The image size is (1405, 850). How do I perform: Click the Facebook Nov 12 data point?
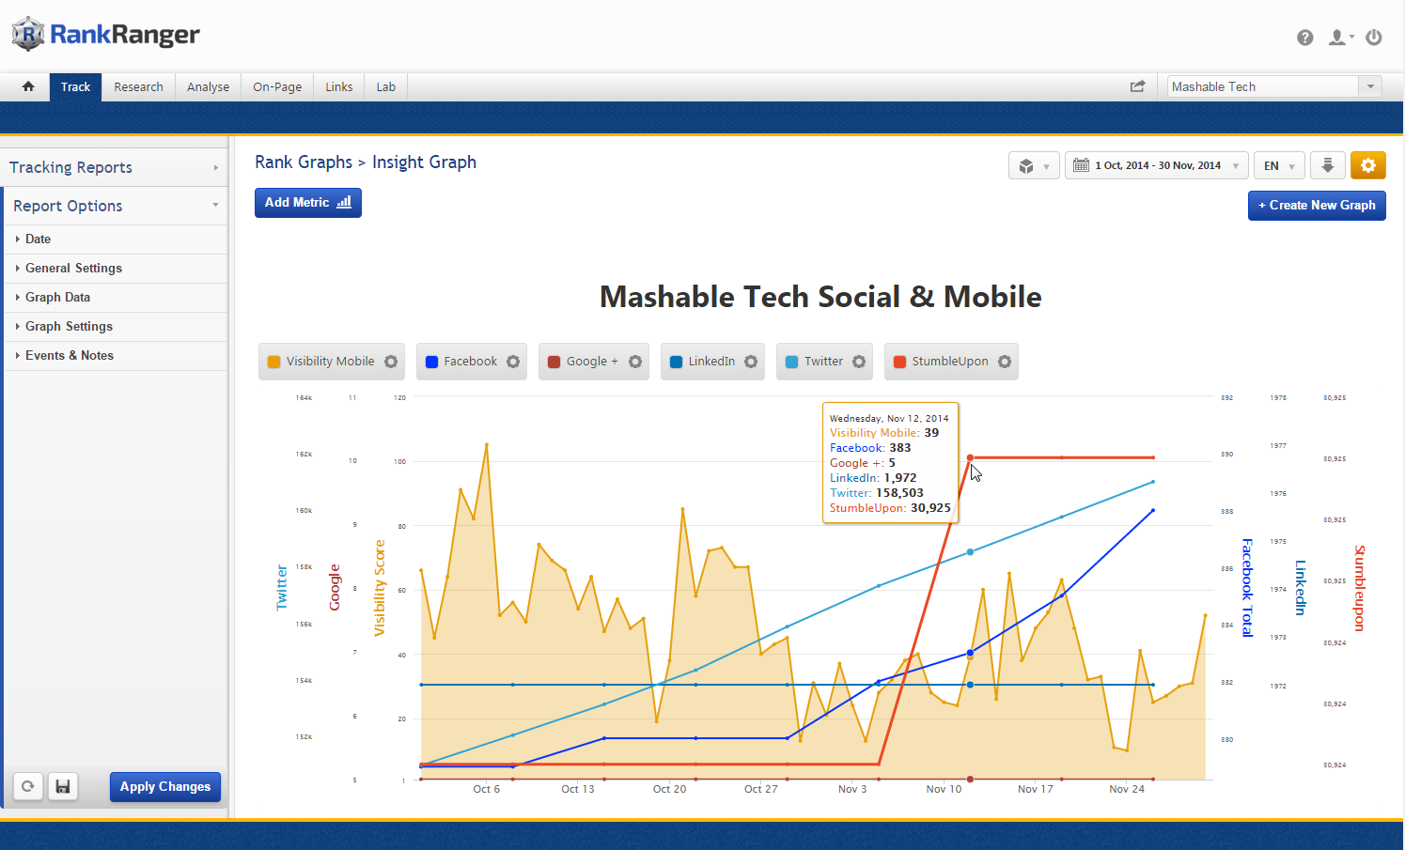coord(970,653)
